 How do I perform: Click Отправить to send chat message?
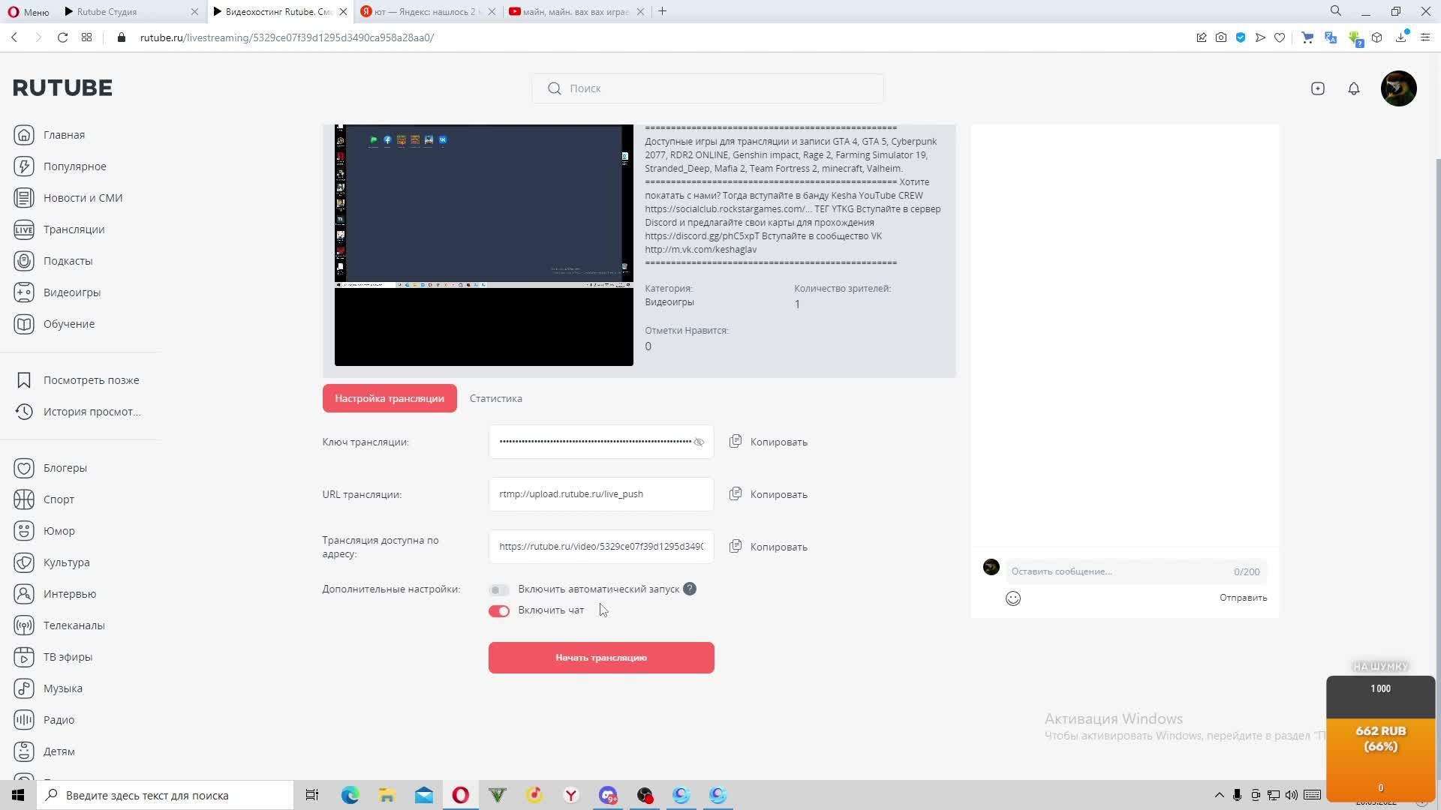(1243, 598)
